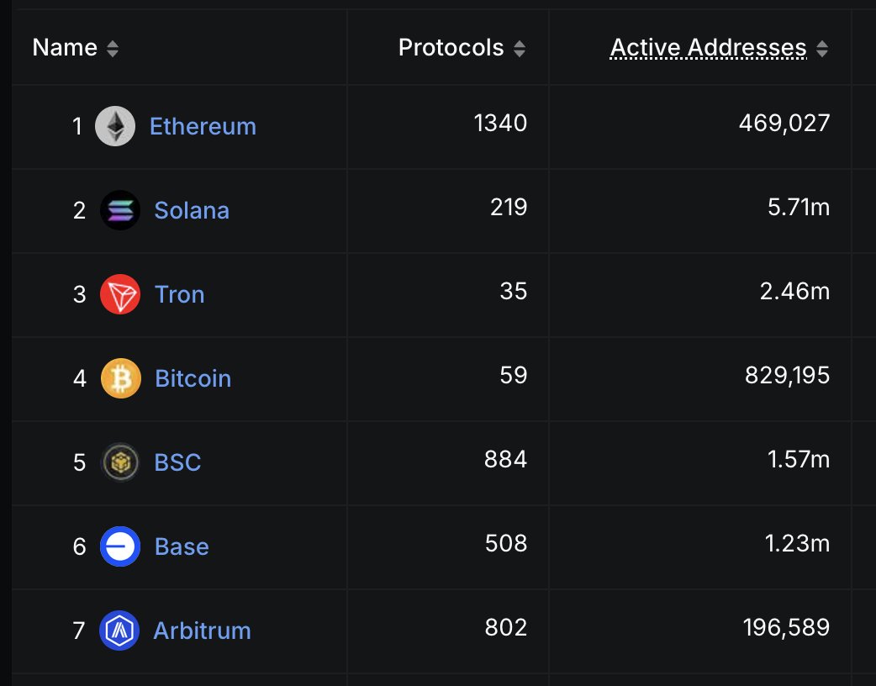Viewport: 876px width, 686px height.
Task: Open the Ethereum chain link
Action: [x=203, y=126]
